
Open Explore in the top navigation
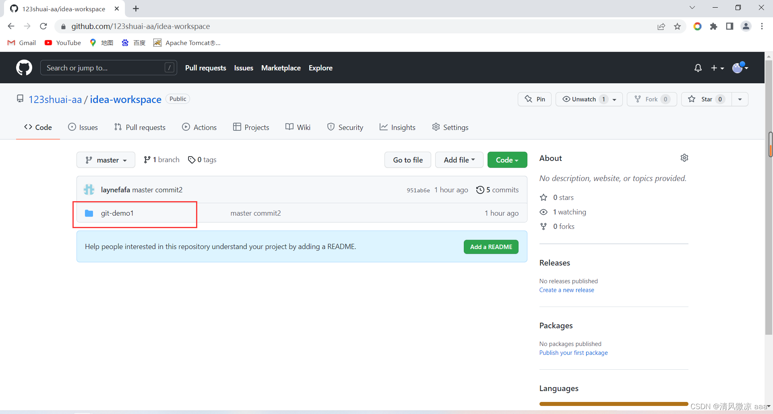[x=320, y=68]
